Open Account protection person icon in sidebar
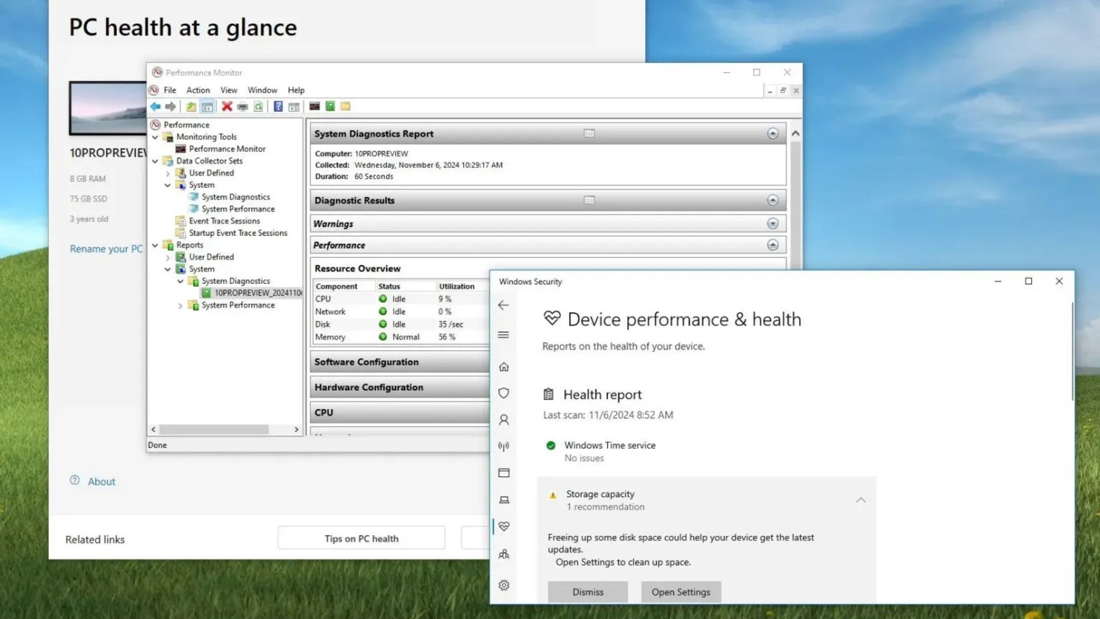This screenshot has height=619, width=1100. tap(504, 420)
